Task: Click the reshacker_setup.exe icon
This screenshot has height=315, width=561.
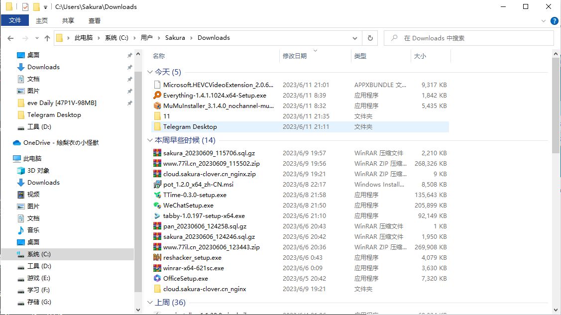Action: click(x=157, y=258)
